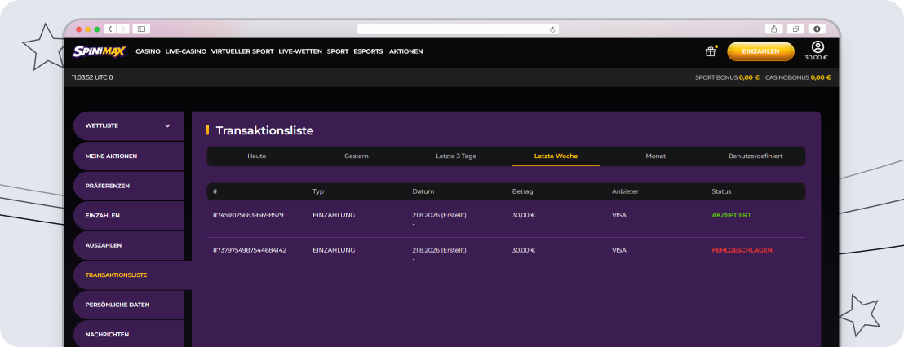Open Esports in top navigation

coord(369,51)
